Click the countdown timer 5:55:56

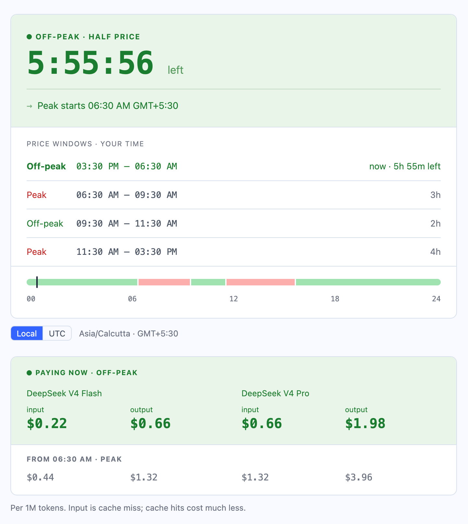[x=90, y=63]
